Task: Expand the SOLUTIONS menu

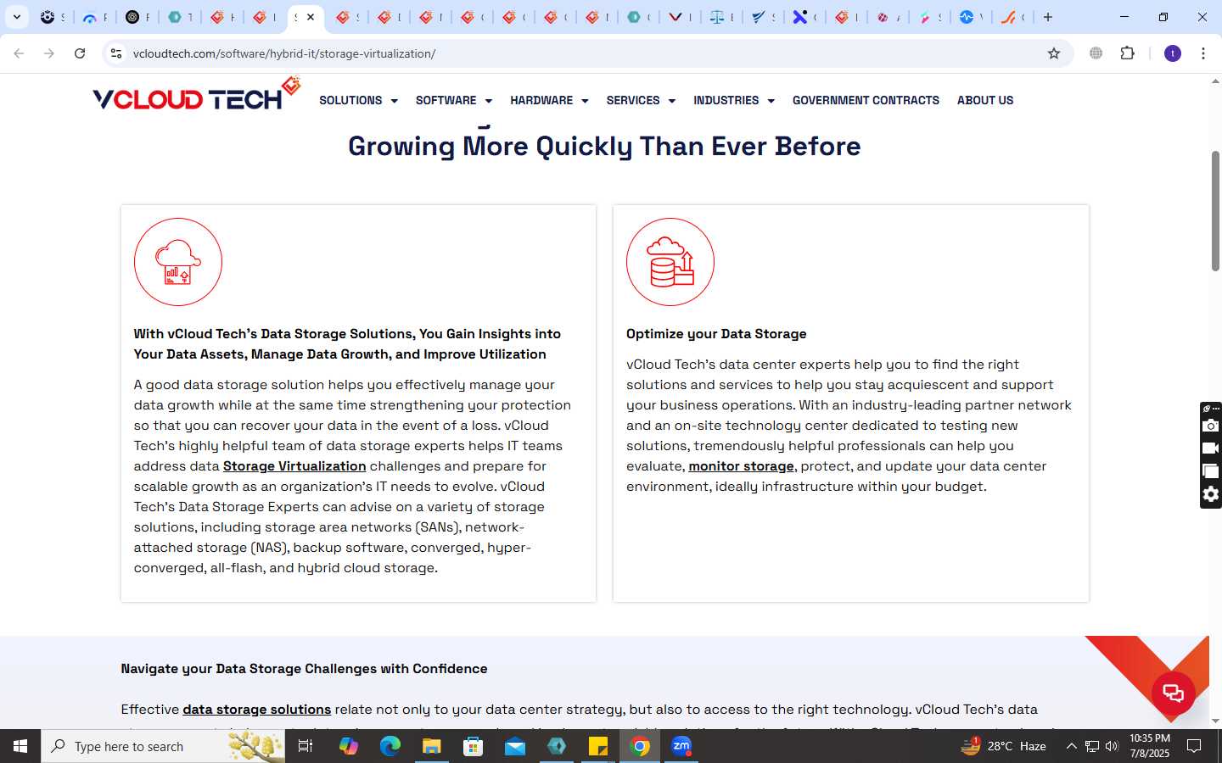Action: pyautogui.click(x=358, y=100)
